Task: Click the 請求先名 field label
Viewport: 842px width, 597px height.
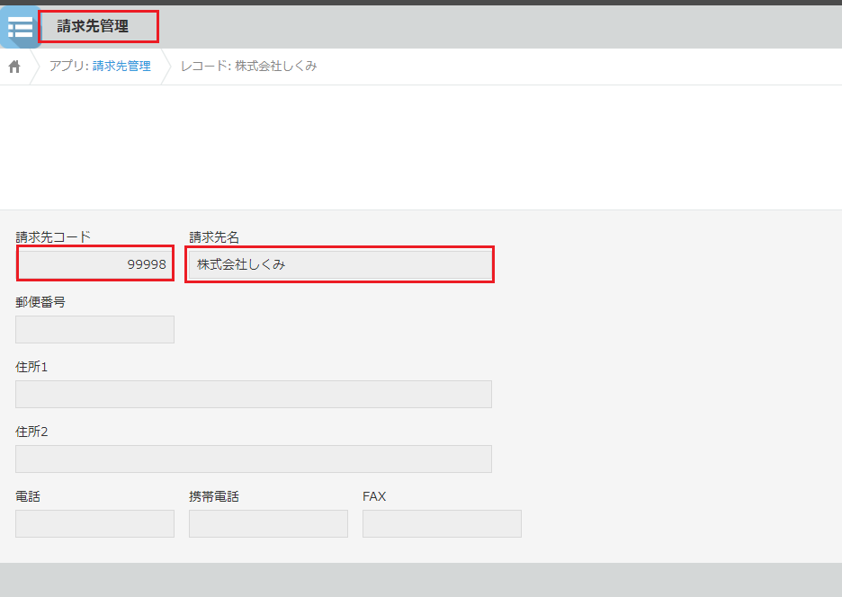Action: (x=214, y=236)
